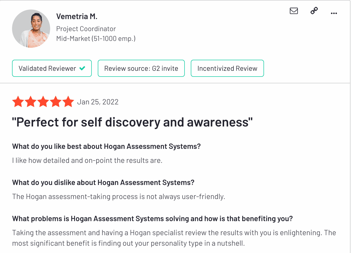Click the green checkmark in Validated Reviewer
This screenshot has width=351, height=253.
tap(82, 68)
